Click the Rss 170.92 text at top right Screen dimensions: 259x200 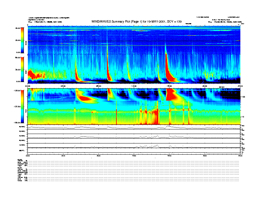tap(225, 22)
